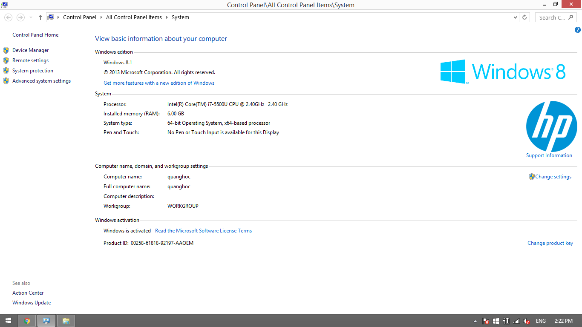Click the Back navigation arrow
Image resolution: width=582 pixels, height=327 pixels.
point(8,17)
